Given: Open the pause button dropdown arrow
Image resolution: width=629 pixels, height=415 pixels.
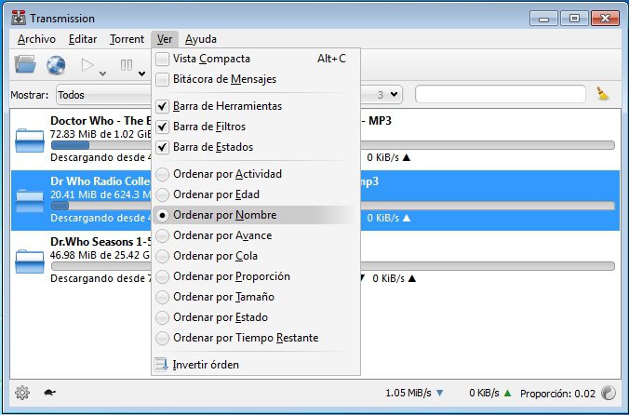Looking at the screenshot, I should coord(141,74).
